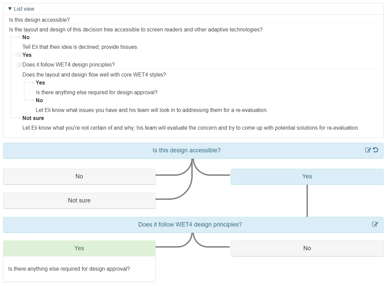Click edit icon on 'Does it follow WET4' bar
This screenshot has height=286, width=389.
(375, 224)
